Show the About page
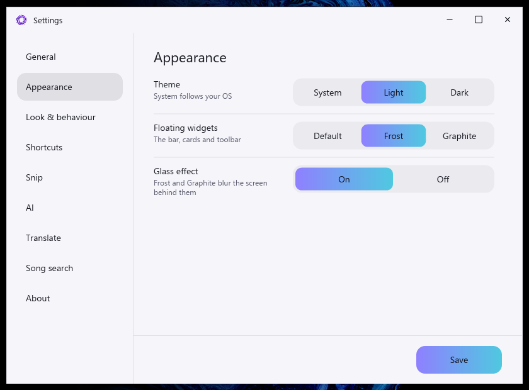The image size is (529, 390). [x=70, y=298]
